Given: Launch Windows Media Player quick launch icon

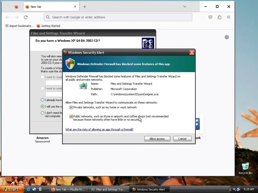Looking at the screenshot, I should point(40,189).
